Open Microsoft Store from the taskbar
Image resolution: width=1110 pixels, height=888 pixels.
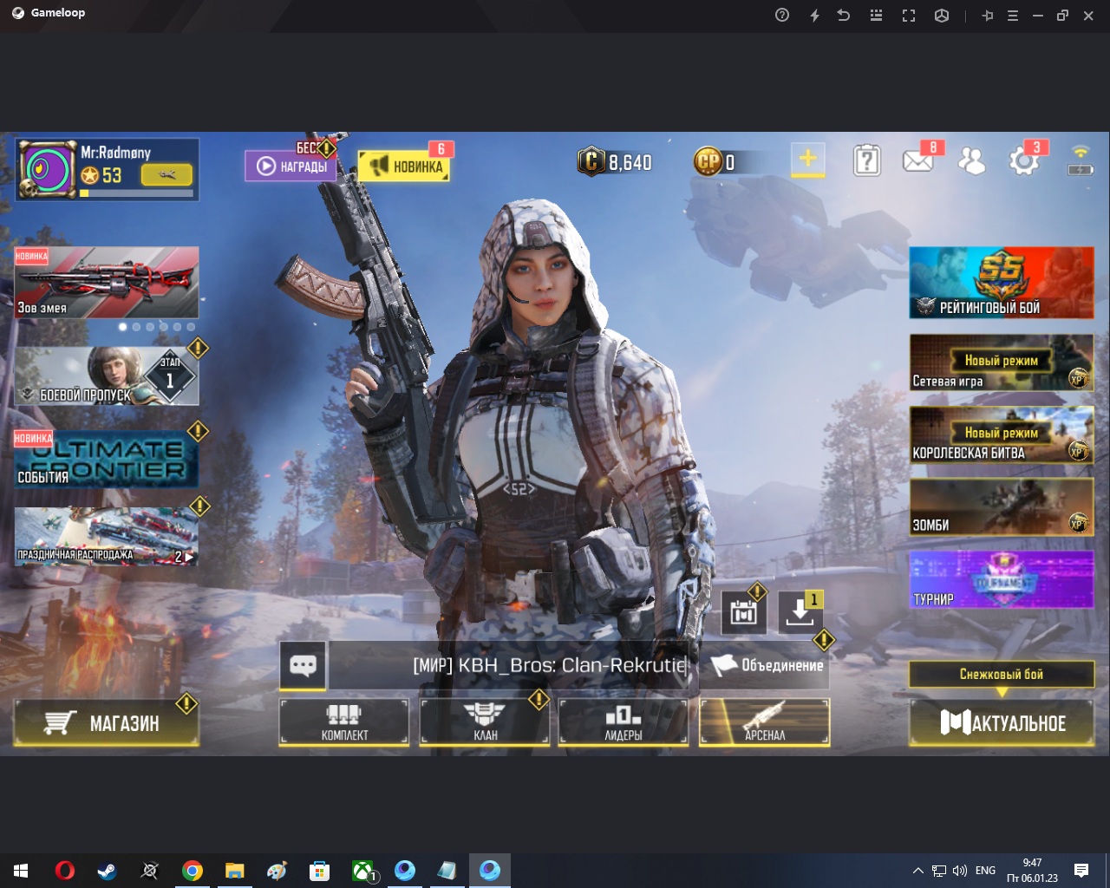pos(320,871)
